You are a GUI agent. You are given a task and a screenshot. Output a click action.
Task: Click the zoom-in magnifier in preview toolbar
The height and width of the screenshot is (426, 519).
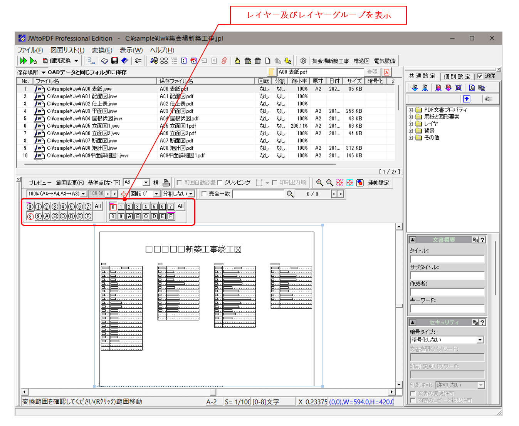coord(319,183)
